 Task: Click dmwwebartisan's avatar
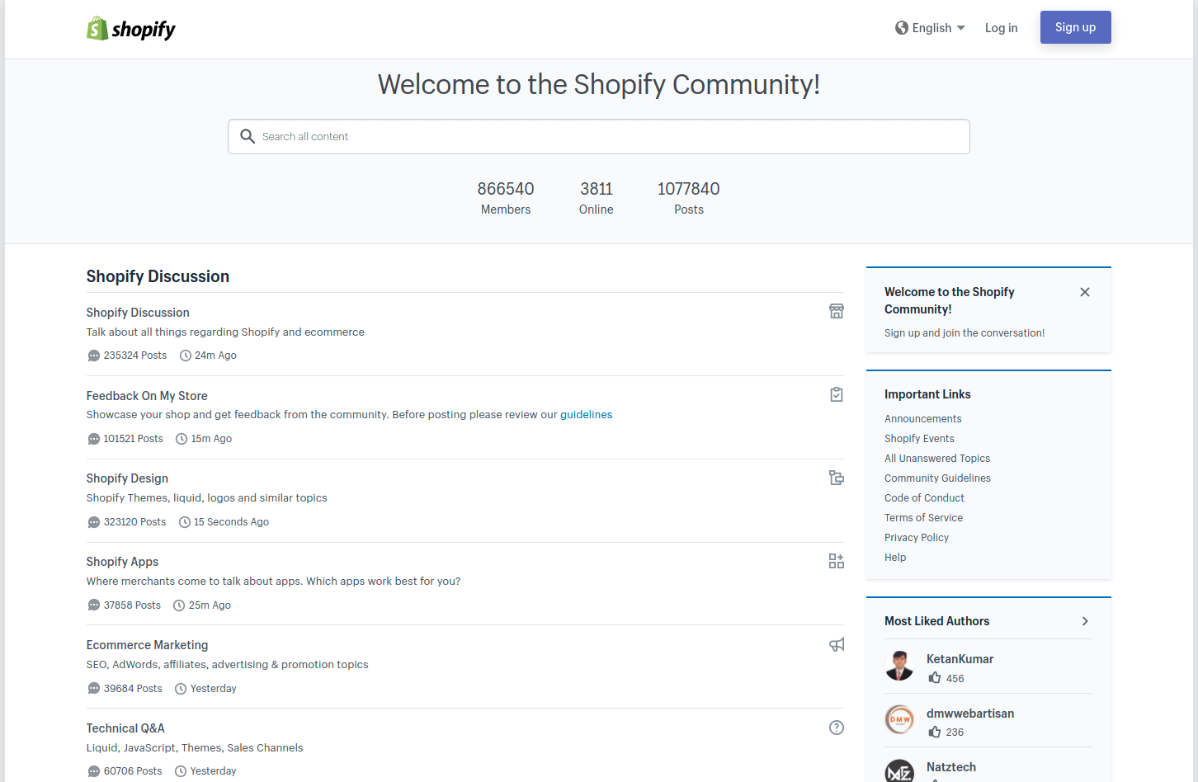(899, 719)
